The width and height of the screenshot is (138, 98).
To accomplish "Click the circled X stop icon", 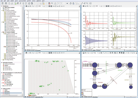I will point(46,3).
